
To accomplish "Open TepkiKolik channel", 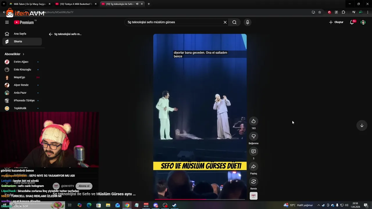I will point(22,108).
